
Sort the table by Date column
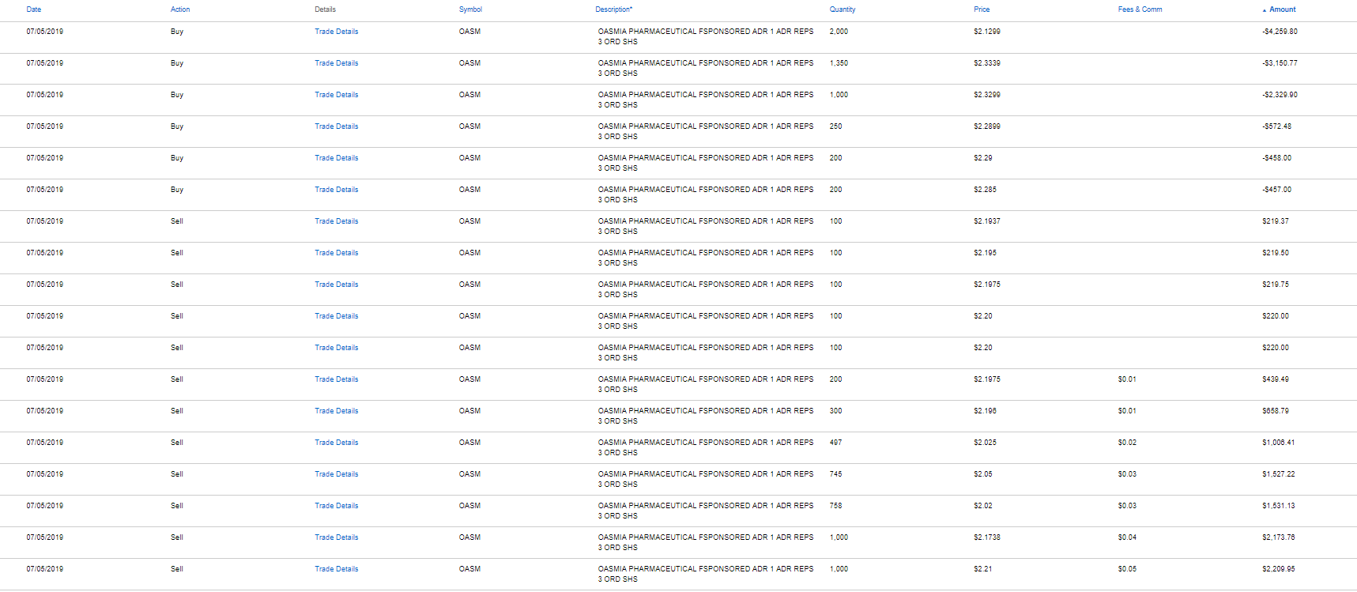pos(33,9)
